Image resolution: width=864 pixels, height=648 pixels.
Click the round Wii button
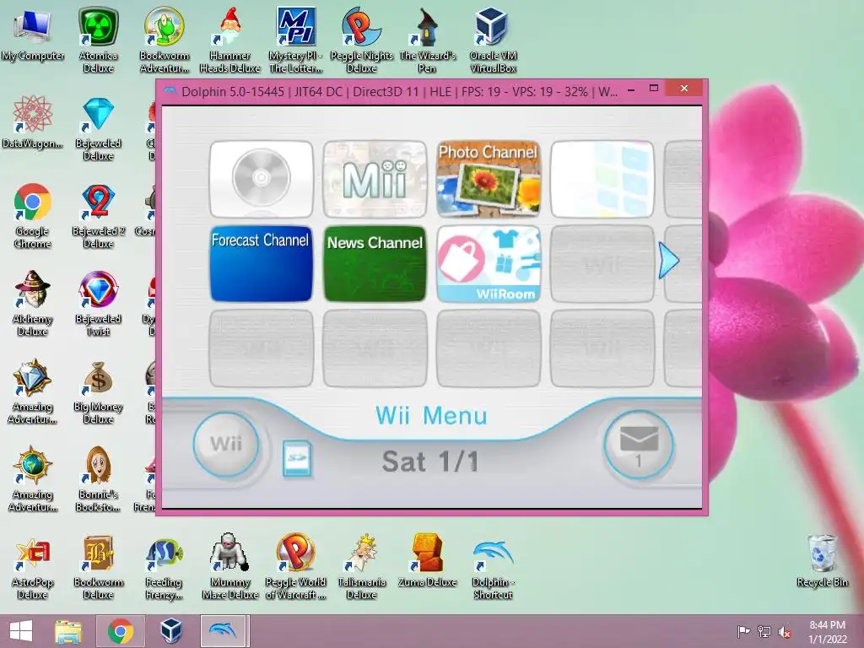226,444
